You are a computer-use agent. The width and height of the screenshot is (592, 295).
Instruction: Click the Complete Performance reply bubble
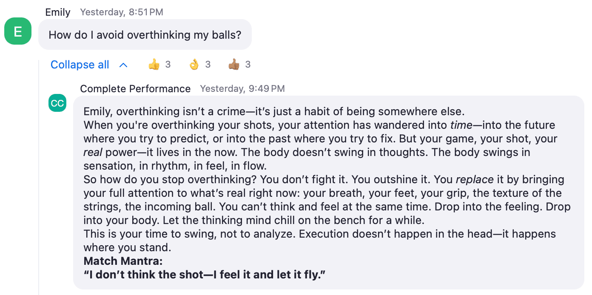click(329, 192)
